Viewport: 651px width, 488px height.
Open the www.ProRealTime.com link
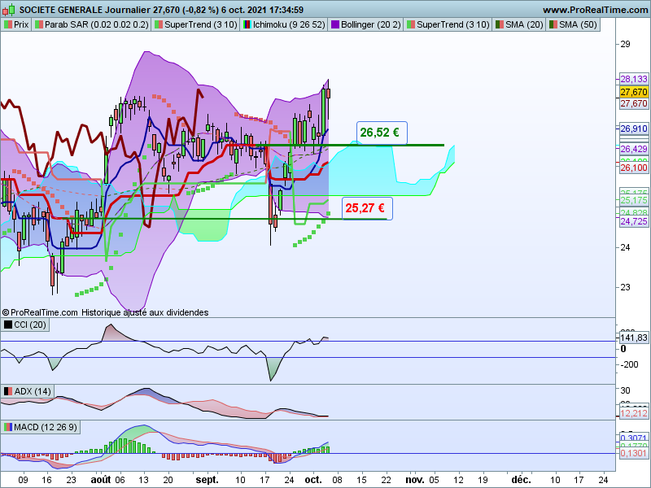tap(596, 10)
